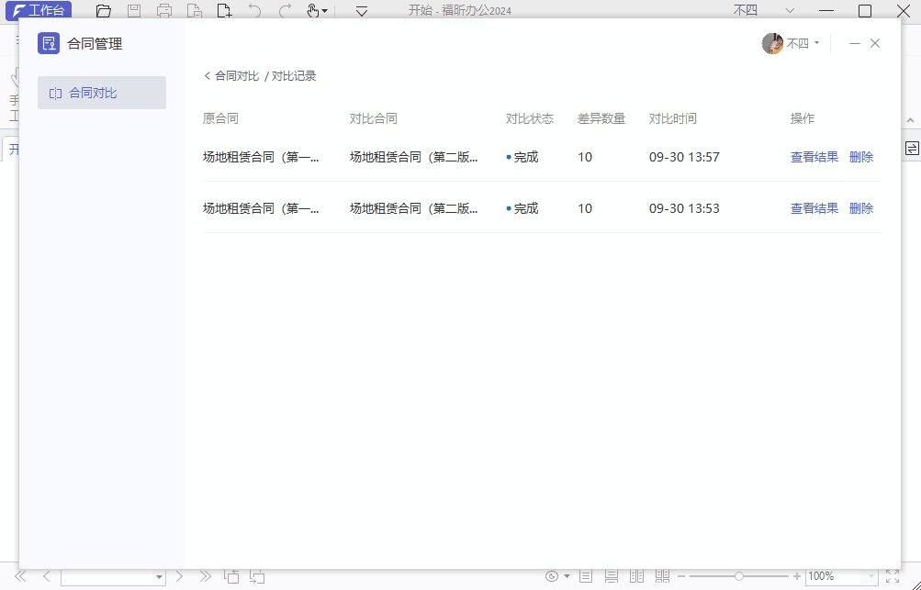The image size is (921, 590).
Task: Select the hand tool icon
Action: (313, 11)
